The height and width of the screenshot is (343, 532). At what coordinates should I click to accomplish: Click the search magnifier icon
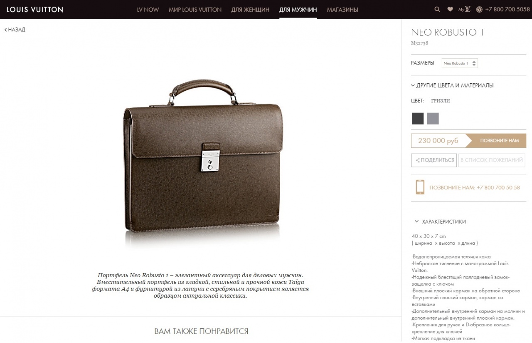437,10
